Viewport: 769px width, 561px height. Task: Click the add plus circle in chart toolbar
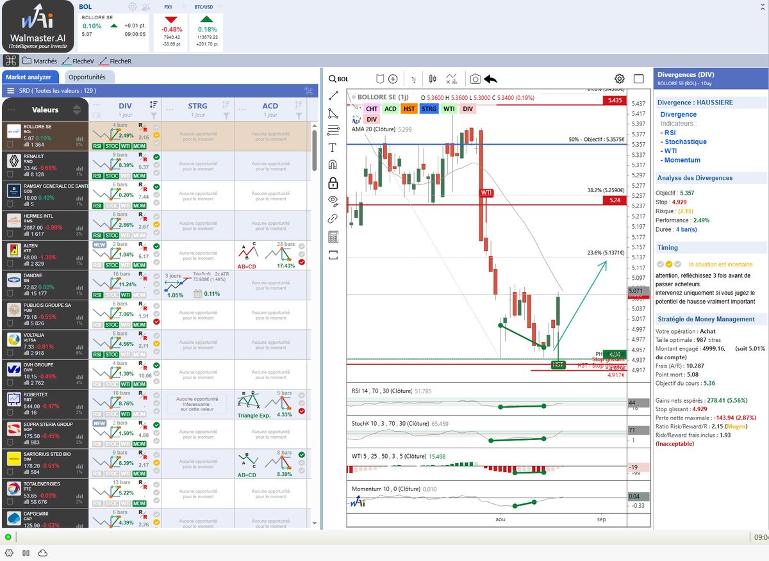393,79
